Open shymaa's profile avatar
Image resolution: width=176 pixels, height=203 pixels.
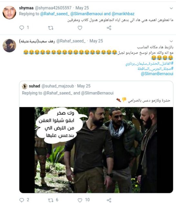coord(9,13)
